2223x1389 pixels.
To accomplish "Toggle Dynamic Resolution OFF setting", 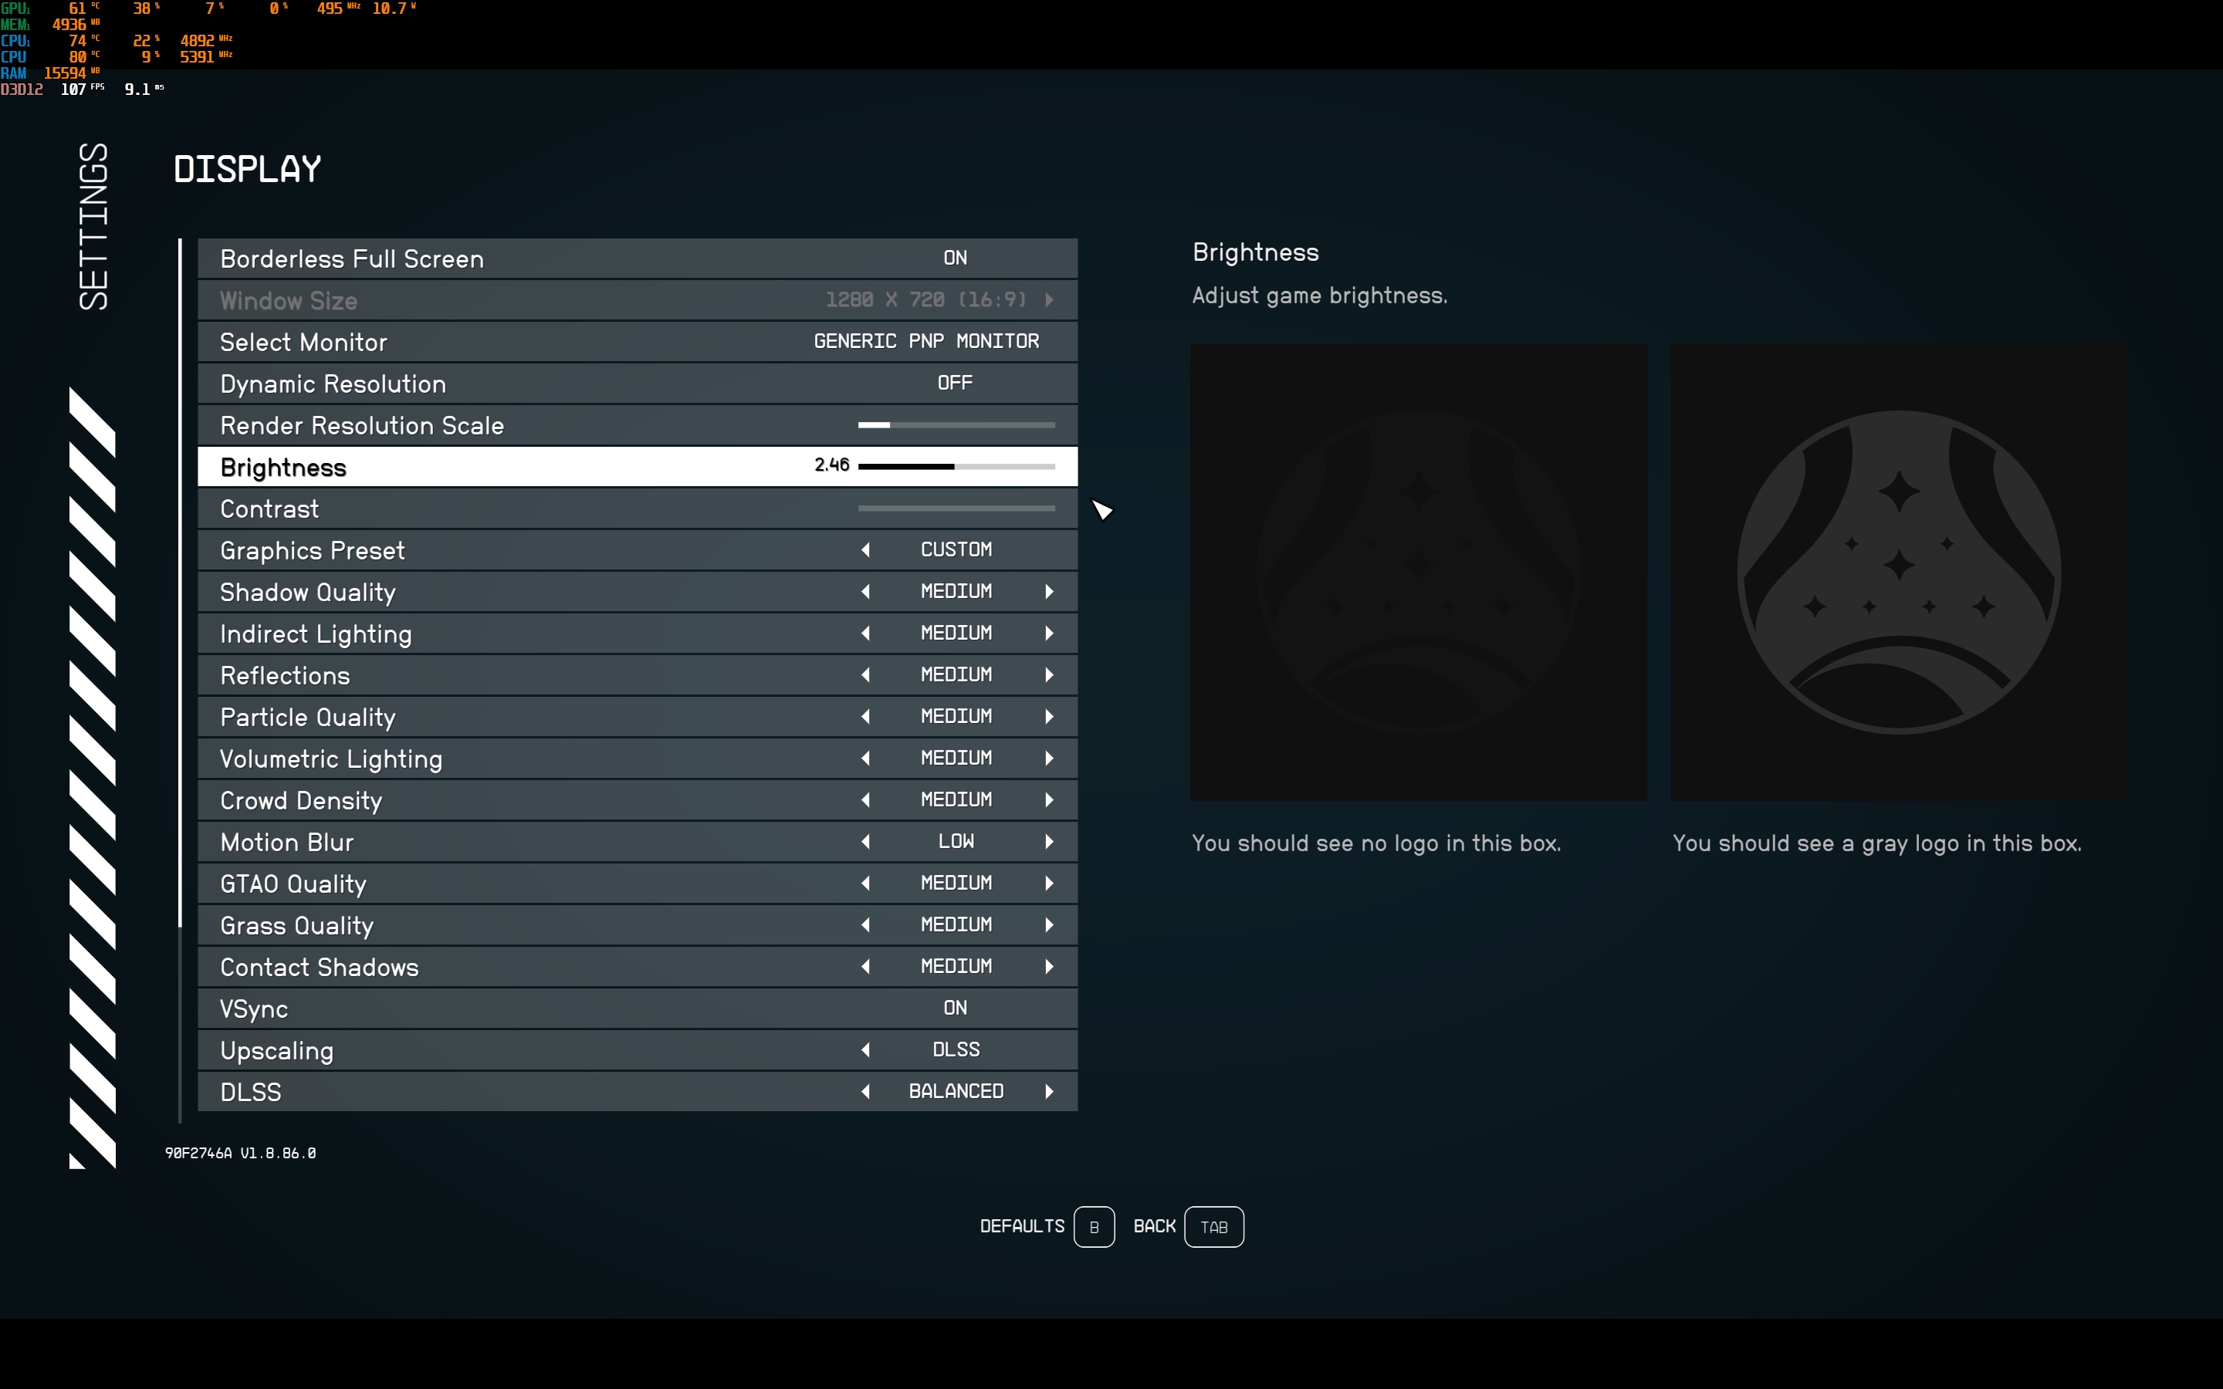I will pos(954,383).
